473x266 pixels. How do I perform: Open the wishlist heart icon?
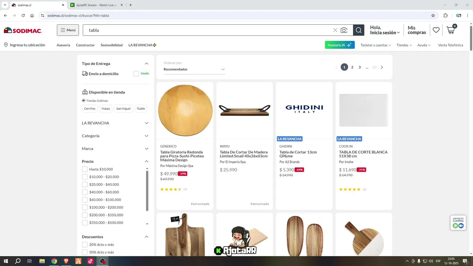pos(436,30)
